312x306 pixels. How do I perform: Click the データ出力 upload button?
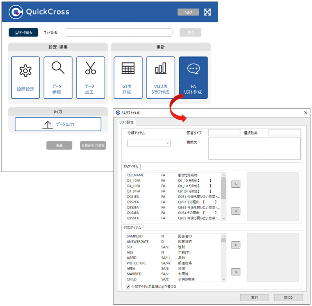point(58,124)
